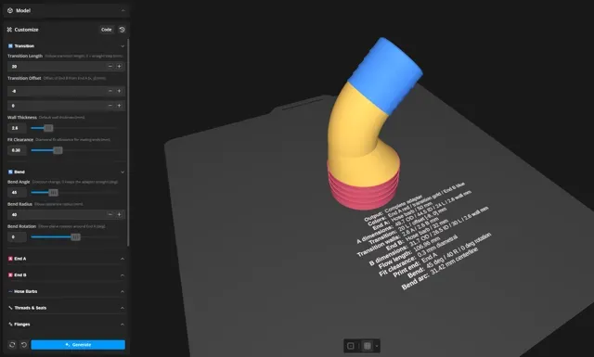Click the blue Generate button
The image size is (594, 357).
click(78, 345)
